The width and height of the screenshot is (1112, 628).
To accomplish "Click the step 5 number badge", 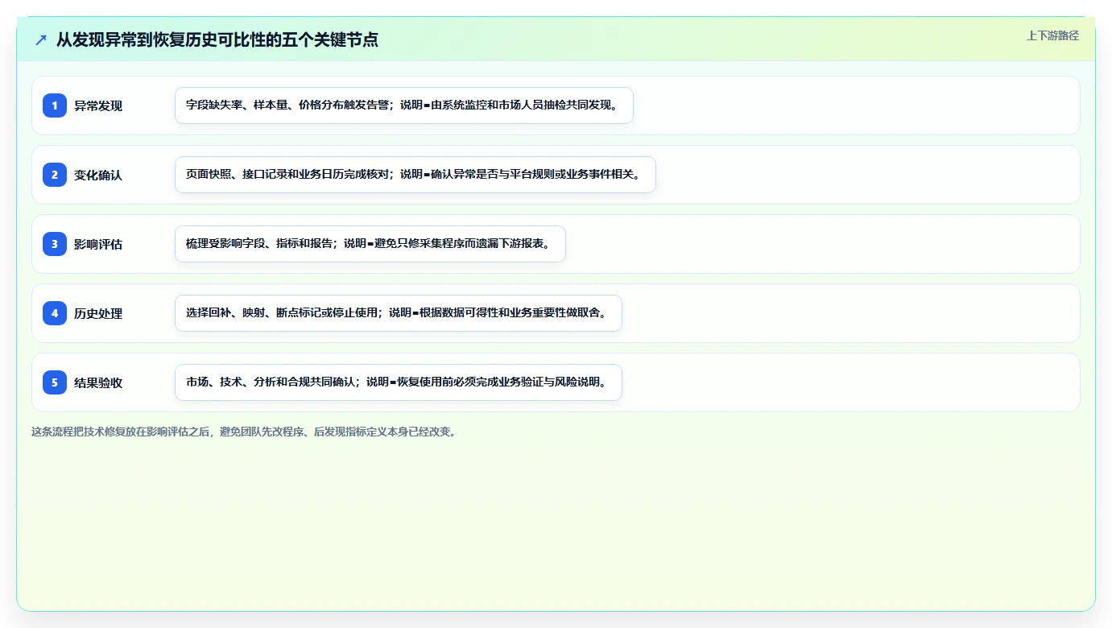I will 55,382.
